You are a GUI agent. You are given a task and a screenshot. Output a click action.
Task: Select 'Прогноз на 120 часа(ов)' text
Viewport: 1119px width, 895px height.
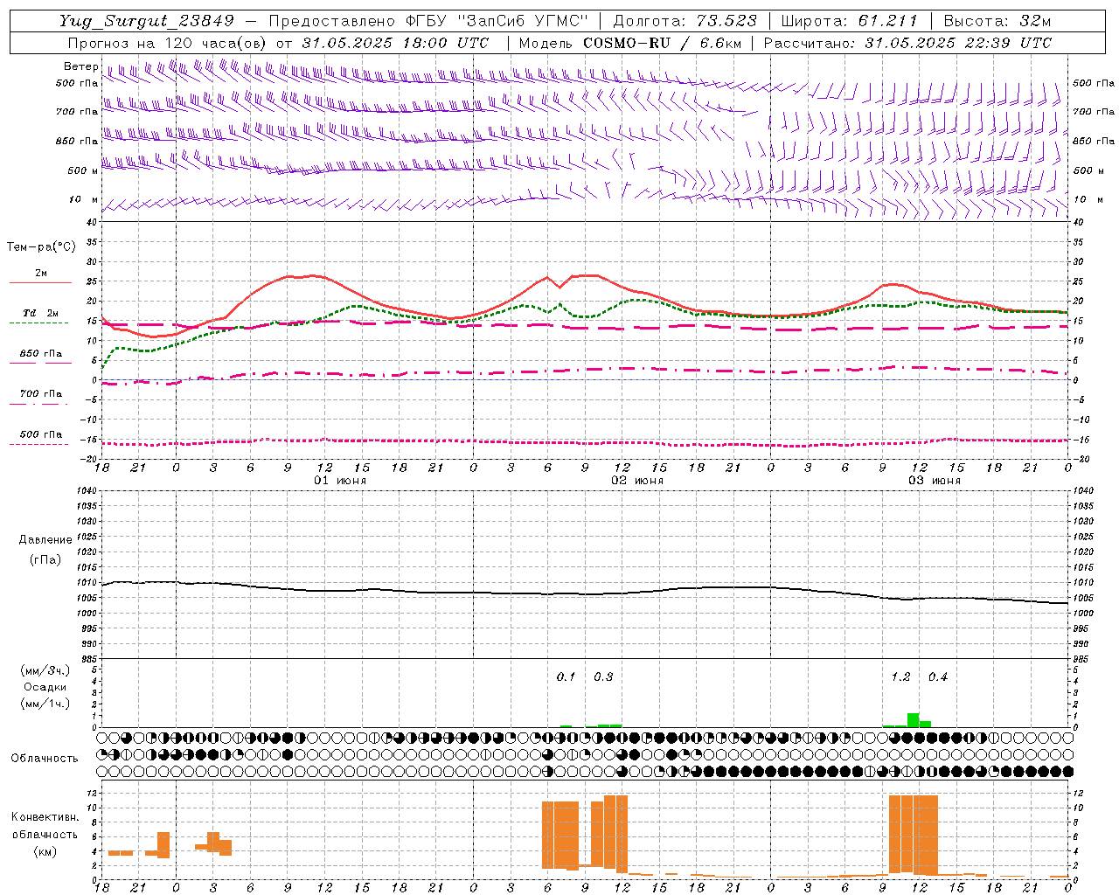[x=168, y=43]
